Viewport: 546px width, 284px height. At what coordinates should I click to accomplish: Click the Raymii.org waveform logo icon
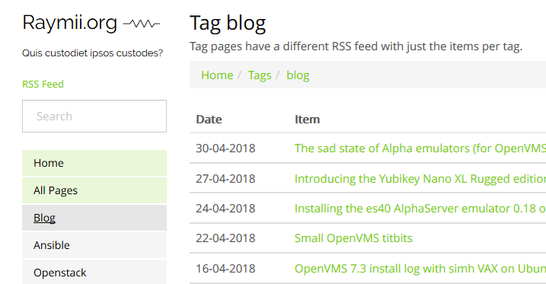click(x=142, y=24)
